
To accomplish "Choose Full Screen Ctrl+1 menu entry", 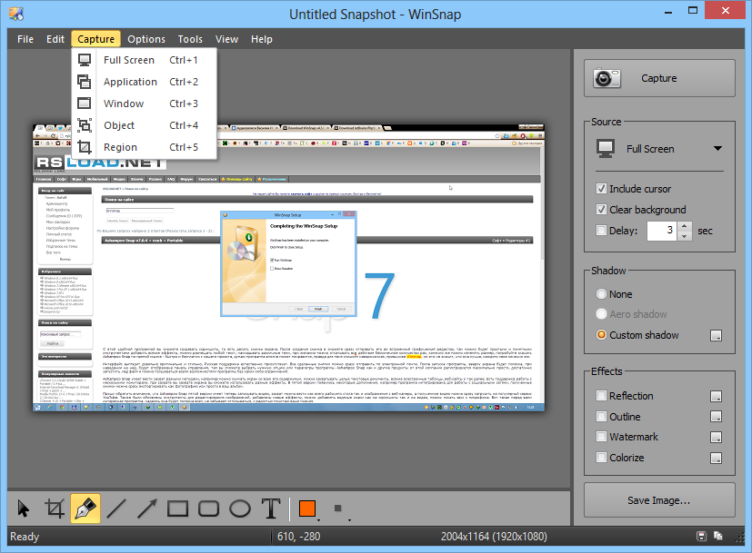I will pos(144,60).
